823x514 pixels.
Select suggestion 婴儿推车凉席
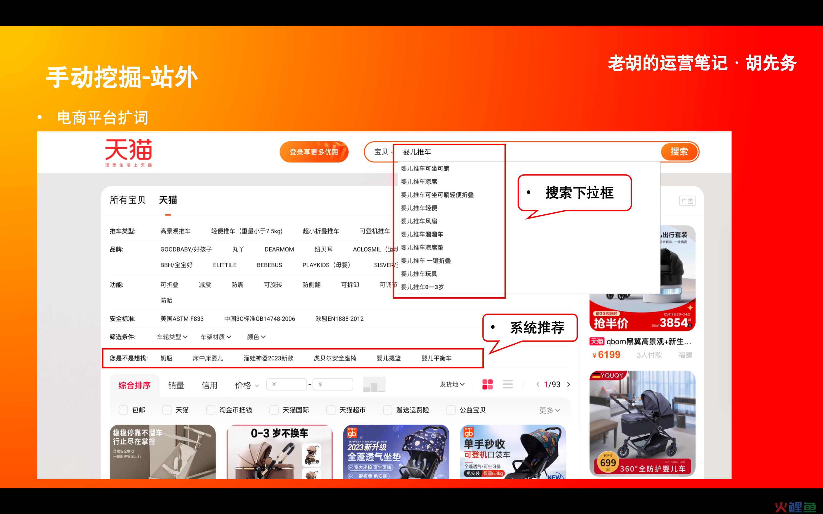(x=419, y=182)
